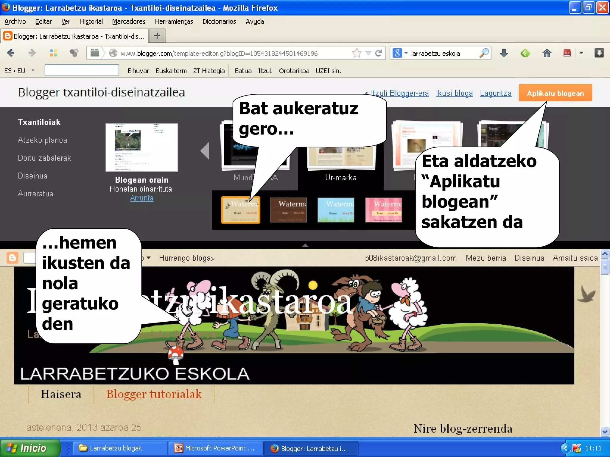Open Ikusi bloga link

click(x=454, y=93)
